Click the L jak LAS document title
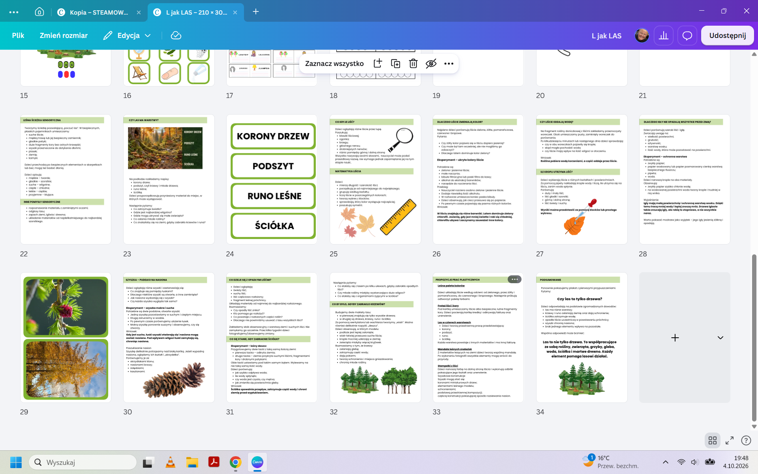Viewport: 758px width, 474px height. click(x=606, y=36)
